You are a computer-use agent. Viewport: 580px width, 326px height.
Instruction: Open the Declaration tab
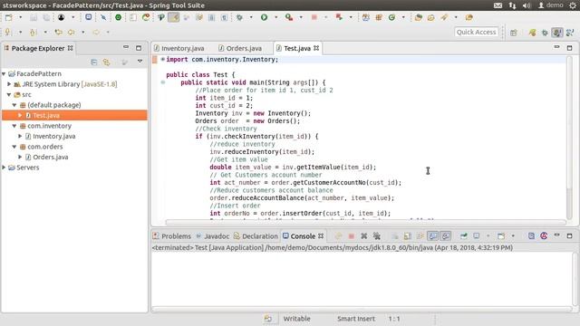click(256, 236)
